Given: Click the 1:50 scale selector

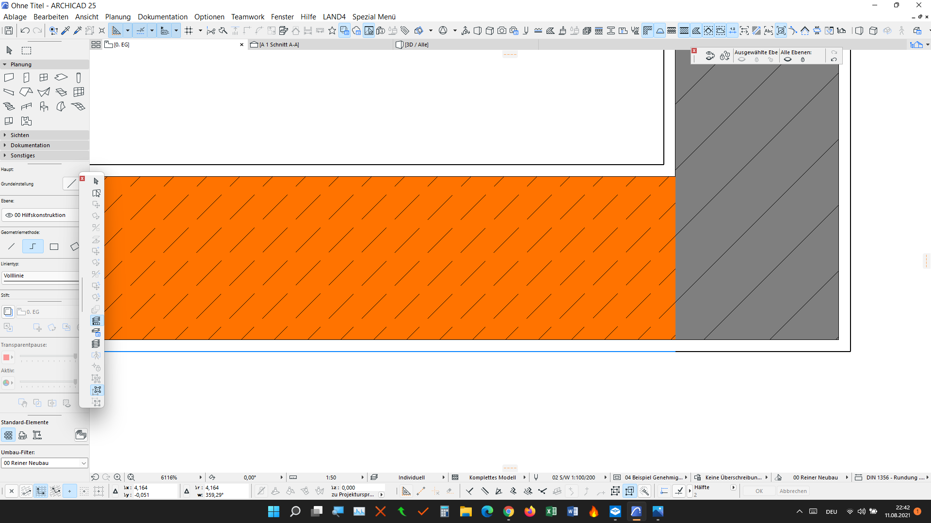Looking at the screenshot, I should pos(331,477).
